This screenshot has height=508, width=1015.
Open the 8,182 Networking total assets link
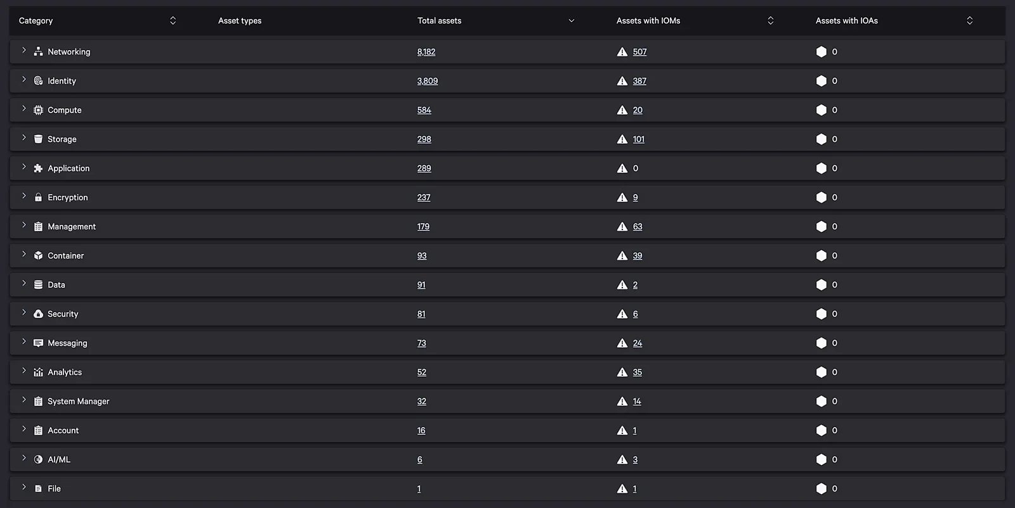coord(426,52)
